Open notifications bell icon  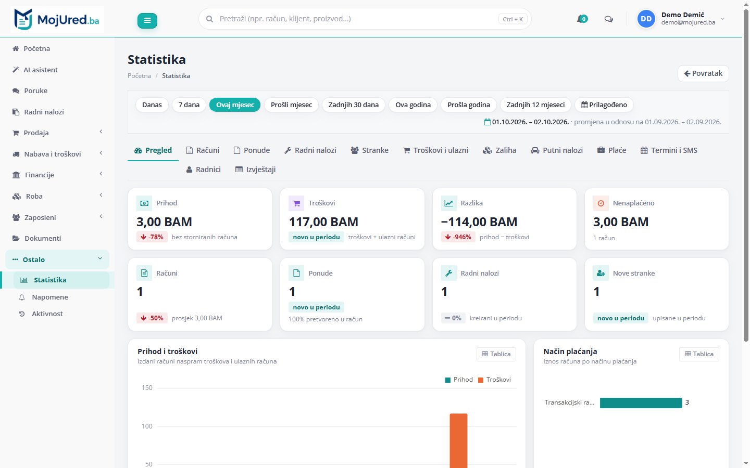tap(582, 19)
